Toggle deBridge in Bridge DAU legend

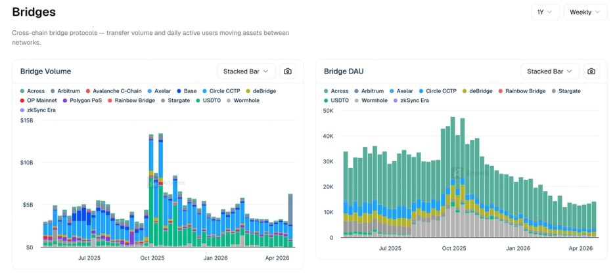click(481, 91)
